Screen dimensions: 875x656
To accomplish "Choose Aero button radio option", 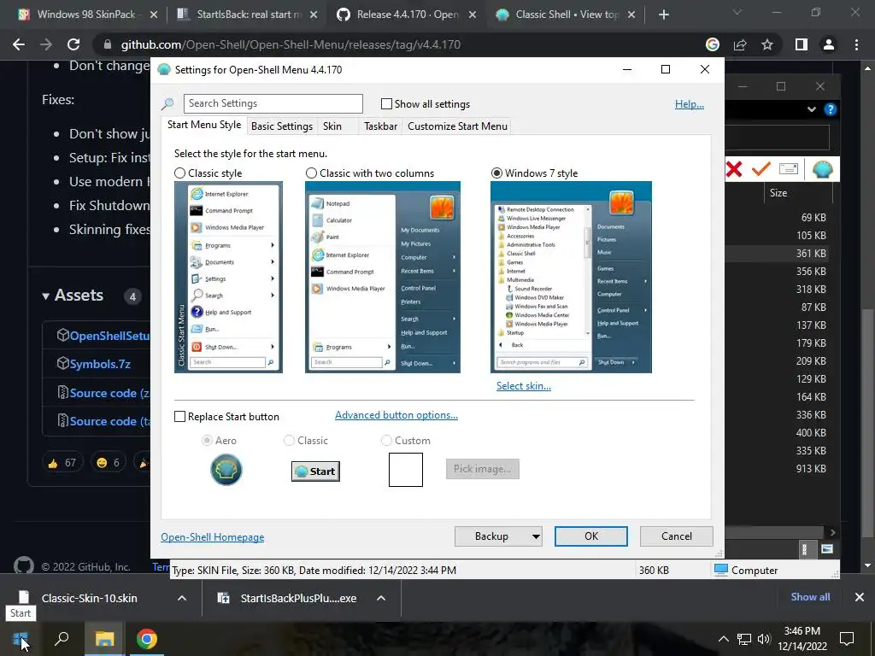I will pos(207,441).
